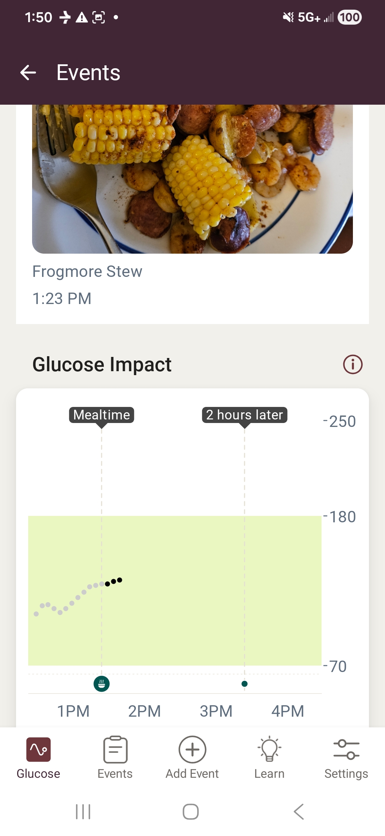Tap the Add Event plus icon

coord(192,750)
